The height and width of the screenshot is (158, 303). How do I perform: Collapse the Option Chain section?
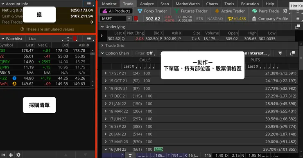pyautogui.click(x=102, y=53)
